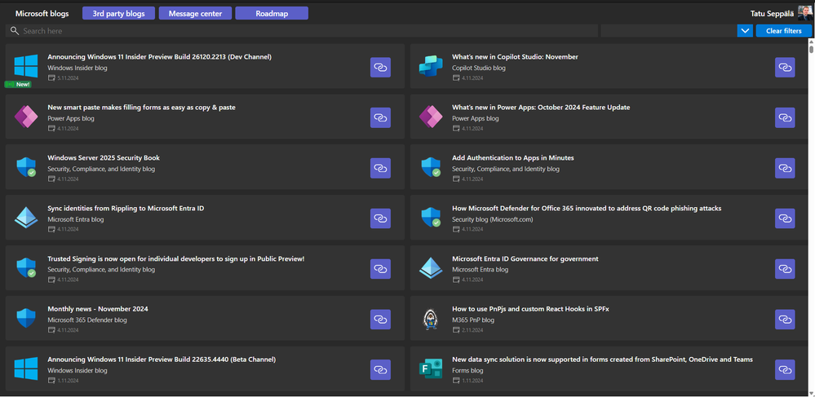Image resolution: width=815 pixels, height=397 pixels.
Task: Click Windows logo on Build 22635.4440 card
Action: coord(26,368)
